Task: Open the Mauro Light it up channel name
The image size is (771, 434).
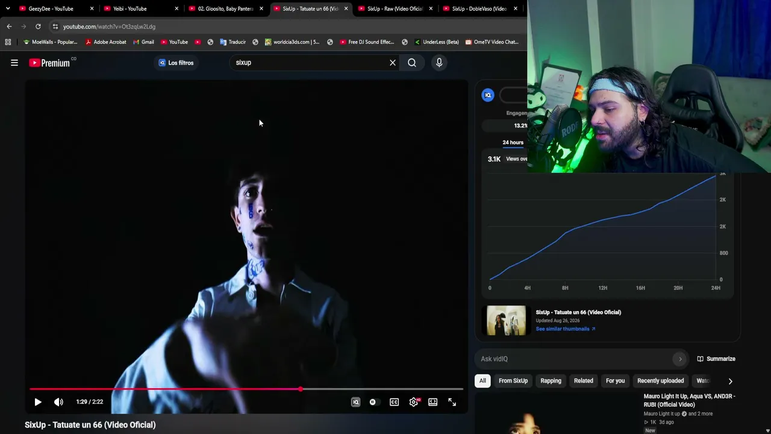Action: tap(662, 414)
